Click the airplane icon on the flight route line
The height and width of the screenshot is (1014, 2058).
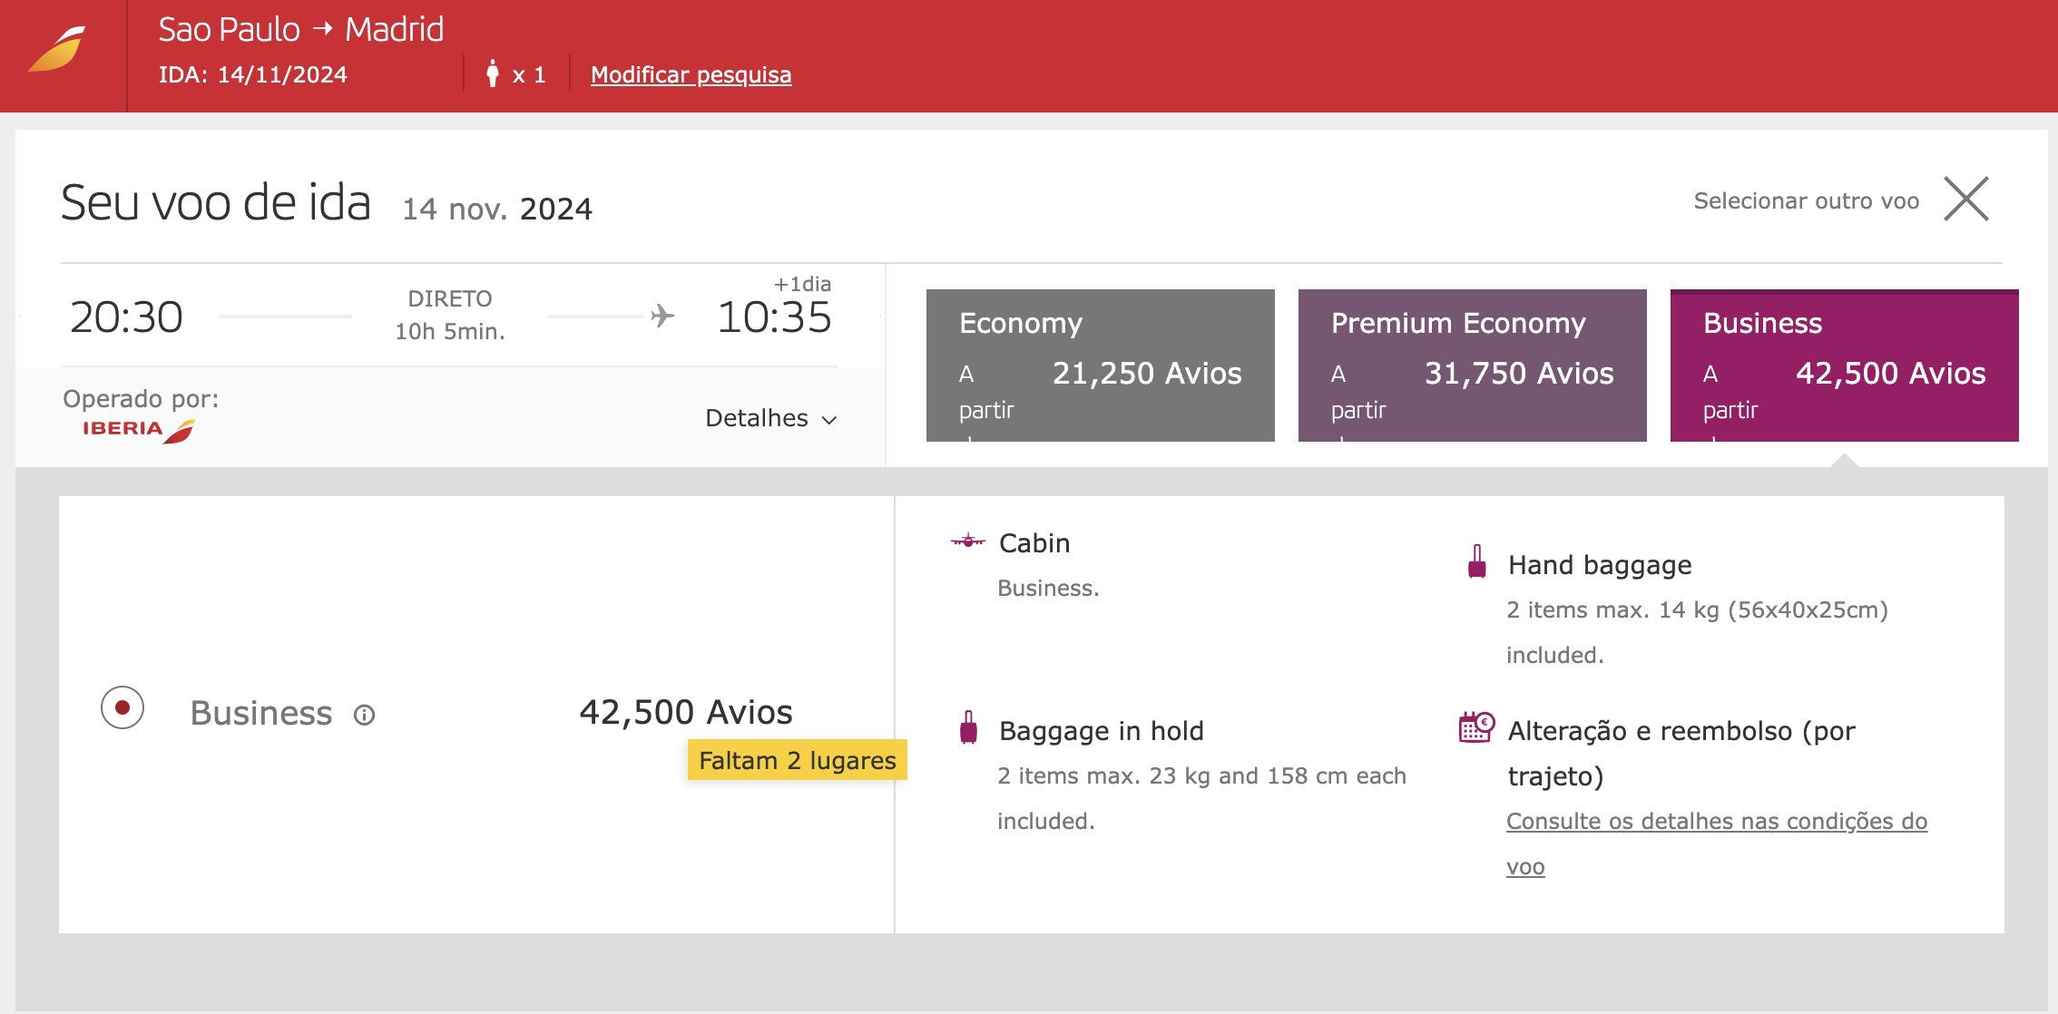(662, 316)
